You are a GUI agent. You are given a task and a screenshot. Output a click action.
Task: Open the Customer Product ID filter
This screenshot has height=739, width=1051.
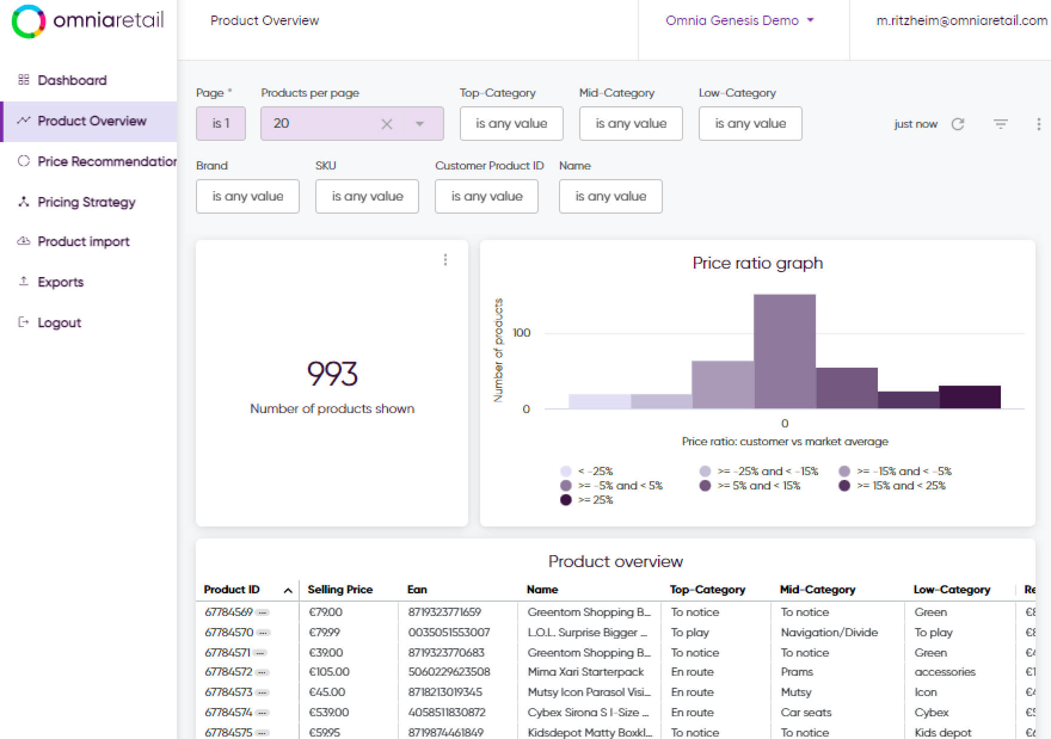(x=486, y=196)
